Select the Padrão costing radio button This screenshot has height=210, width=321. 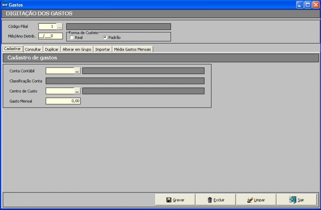pos(105,38)
